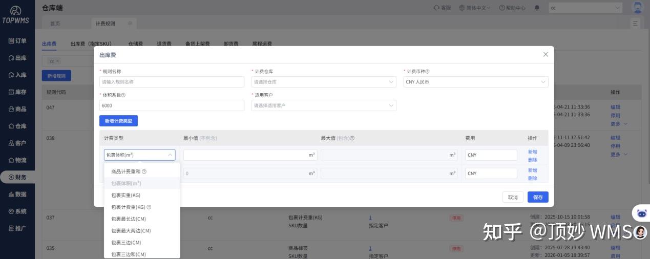Image resolution: width=650 pixels, height=259 pixels.
Task: Open the 财务 section in the sidebar
Action: [x=17, y=177]
